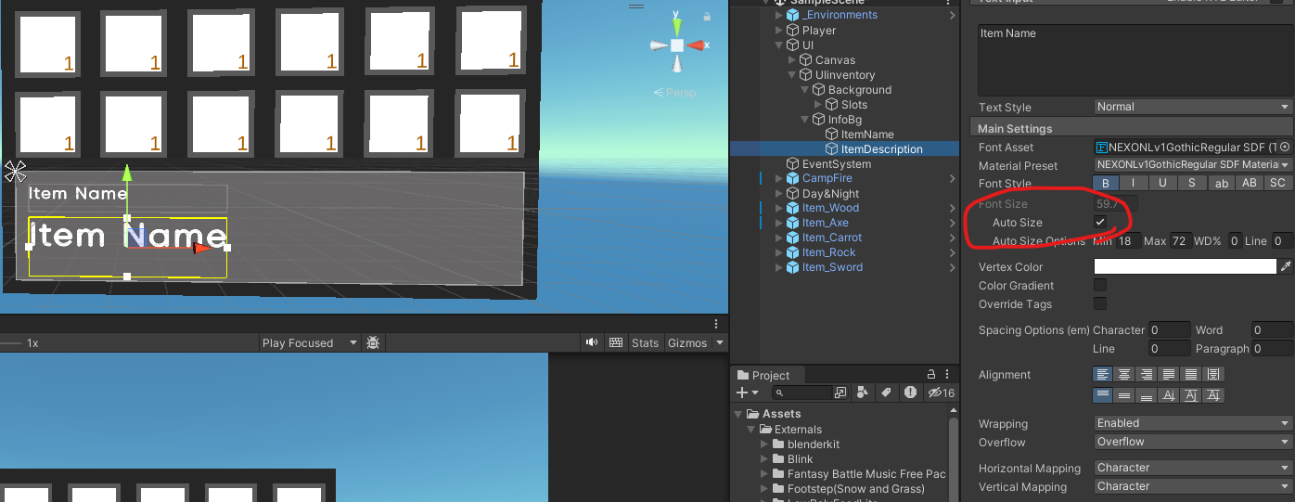Select EventSystem in Hierarchy
This screenshot has width=1295, height=502.
pyautogui.click(x=836, y=163)
